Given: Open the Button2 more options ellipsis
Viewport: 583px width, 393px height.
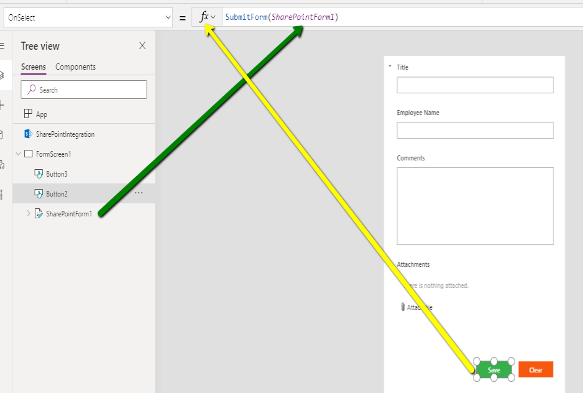Looking at the screenshot, I should [x=139, y=193].
